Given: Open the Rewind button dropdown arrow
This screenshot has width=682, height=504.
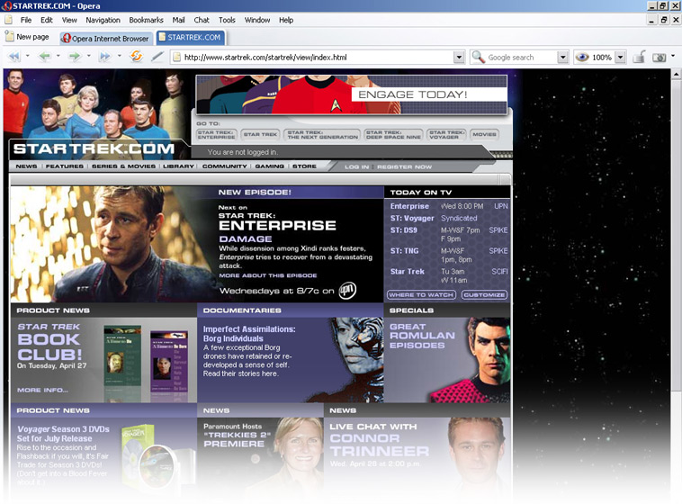Looking at the screenshot, I should pyautogui.click(x=28, y=56).
